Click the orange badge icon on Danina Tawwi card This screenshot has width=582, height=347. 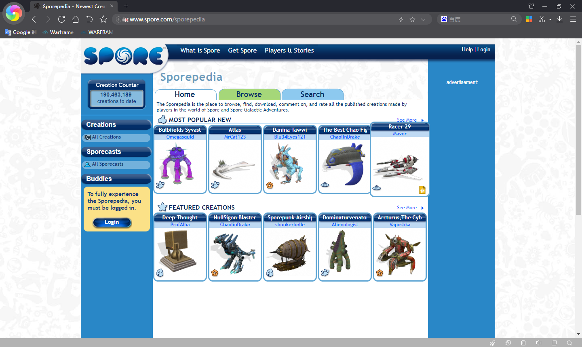[270, 185]
